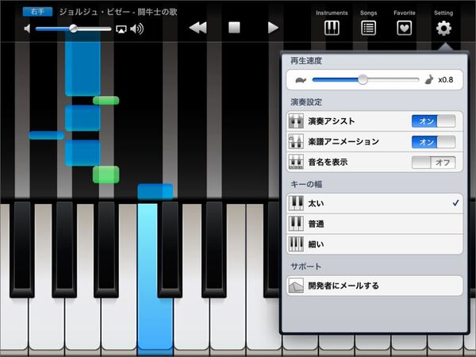Select 普通 key width
This screenshot has width=476, height=357.
tap(374, 224)
